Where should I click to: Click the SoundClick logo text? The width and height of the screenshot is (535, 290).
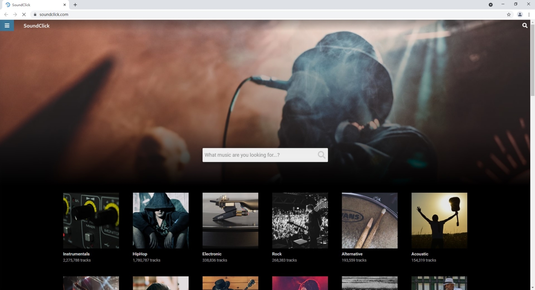(x=37, y=26)
